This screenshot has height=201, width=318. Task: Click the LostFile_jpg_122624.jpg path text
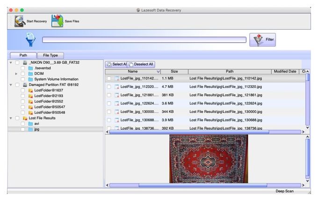(x=226, y=104)
